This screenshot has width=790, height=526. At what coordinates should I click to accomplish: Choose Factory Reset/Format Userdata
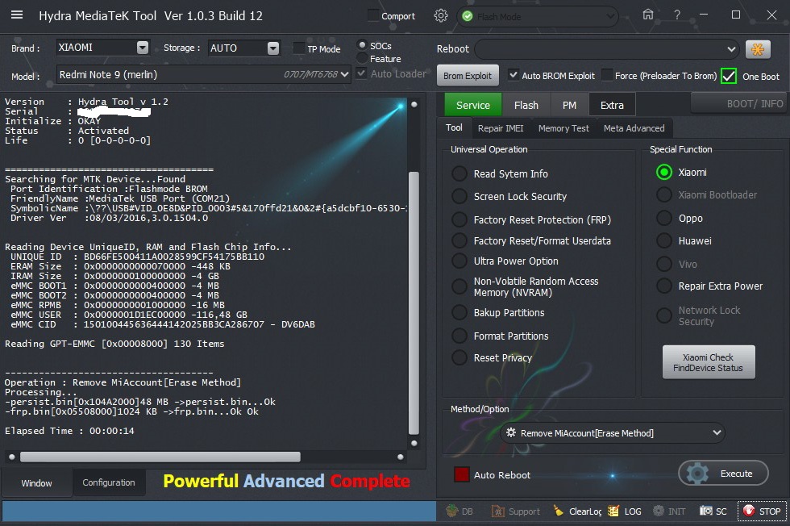[459, 240]
